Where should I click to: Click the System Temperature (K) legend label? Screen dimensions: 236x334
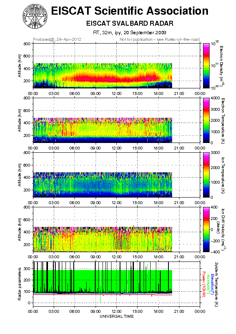click(x=216, y=284)
